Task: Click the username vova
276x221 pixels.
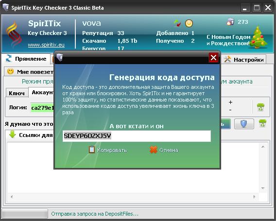Action: coord(91,23)
